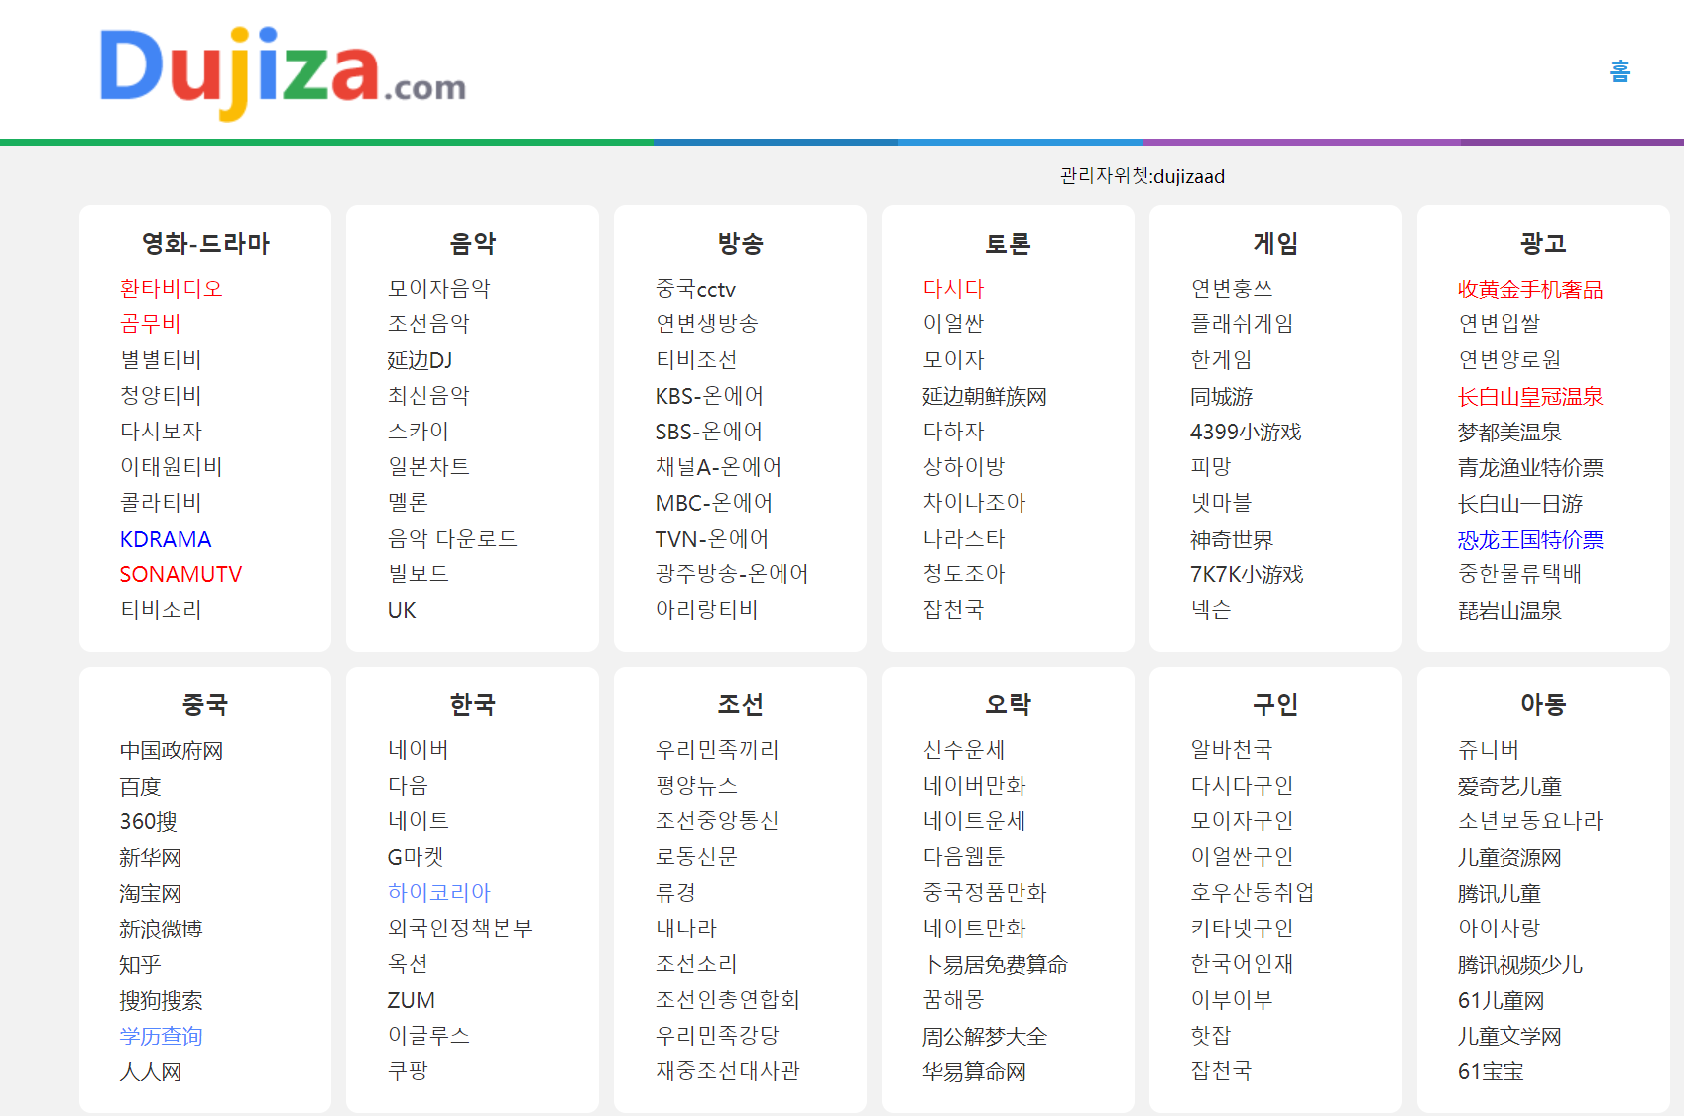Open ZUM link

(x=411, y=1000)
